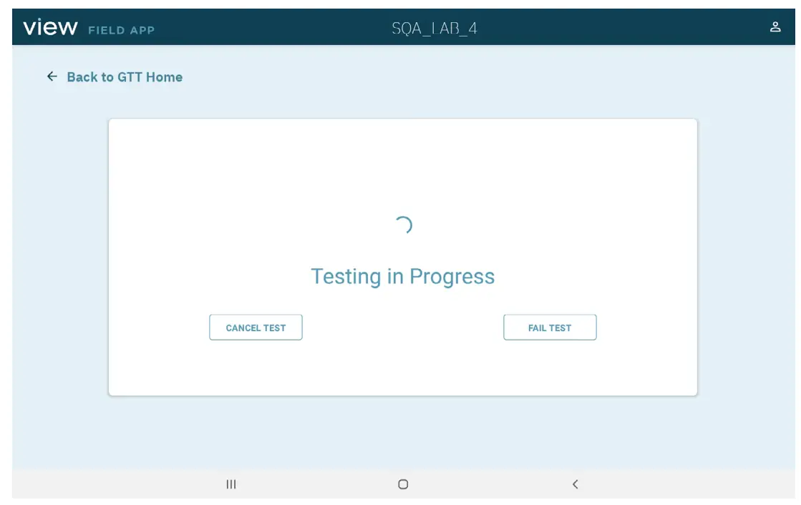Click blank space between the two test buttons
Image resolution: width=801 pixels, height=505 pixels.
(403, 328)
